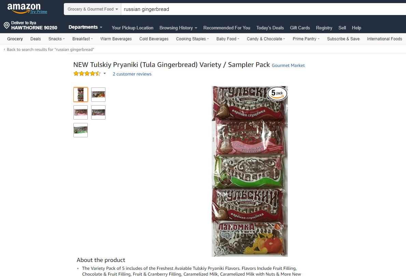The width and height of the screenshot is (406, 277).
Task: Open the 2 customer reviews link
Action: (132, 74)
